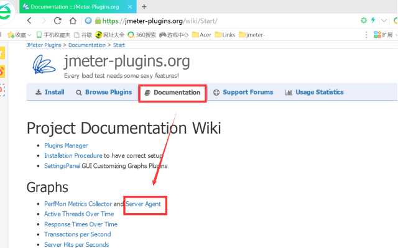Click the green gear icon in address bar
398x248 pixels.
364,21
